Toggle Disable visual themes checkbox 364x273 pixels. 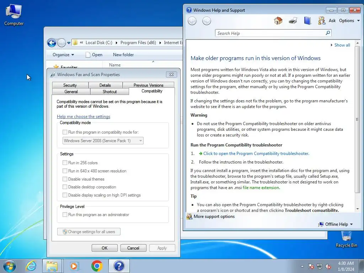click(65, 179)
